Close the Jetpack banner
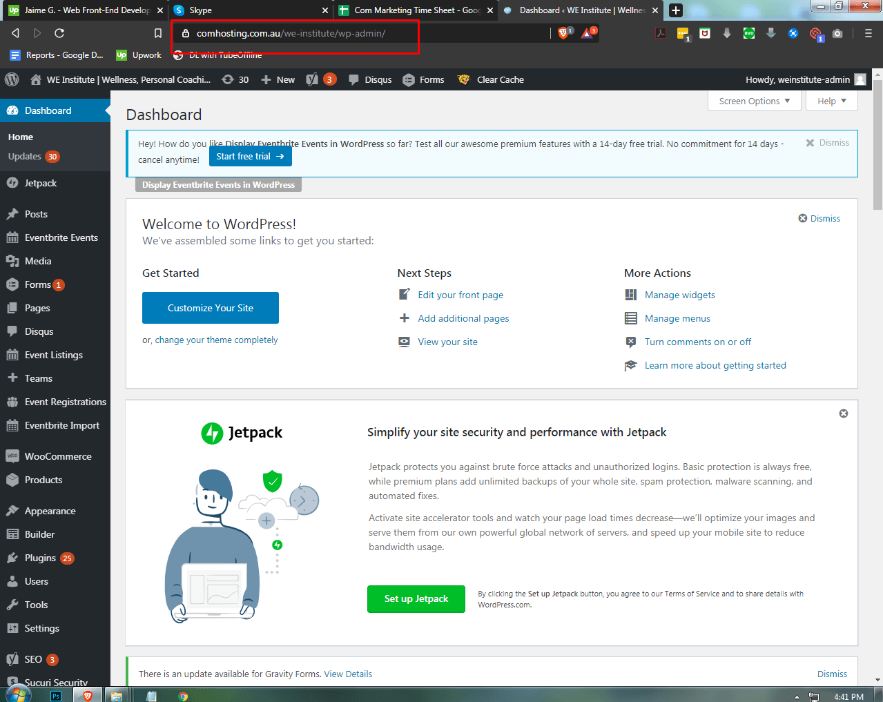883x702 pixels. coord(844,413)
